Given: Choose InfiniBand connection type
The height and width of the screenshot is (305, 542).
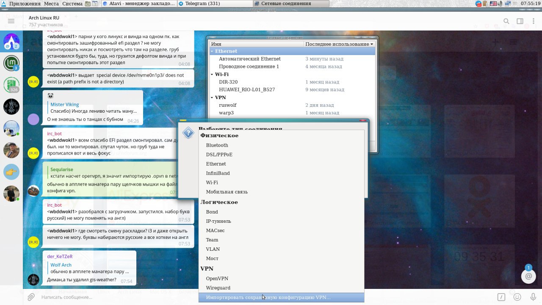Looking at the screenshot, I should pos(281,173).
